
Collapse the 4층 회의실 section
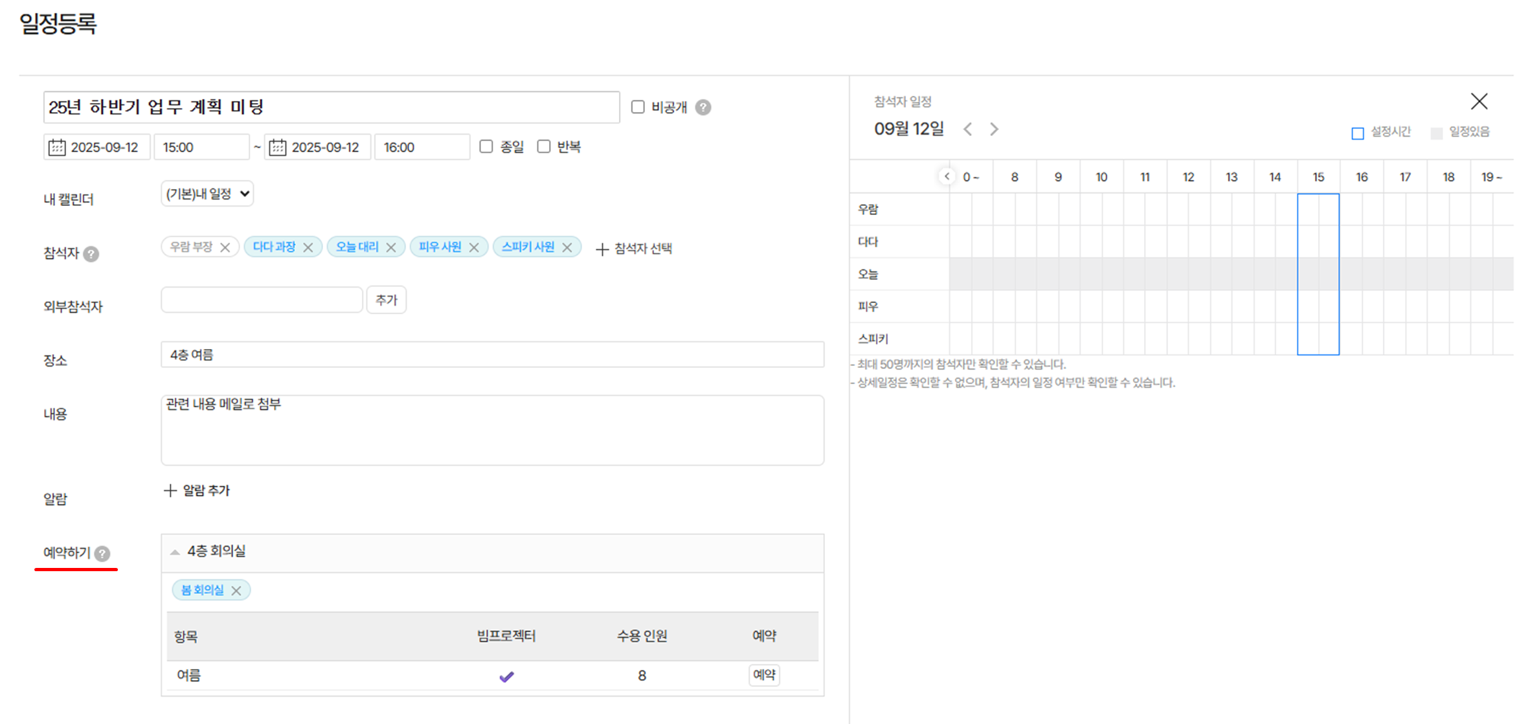coord(175,552)
